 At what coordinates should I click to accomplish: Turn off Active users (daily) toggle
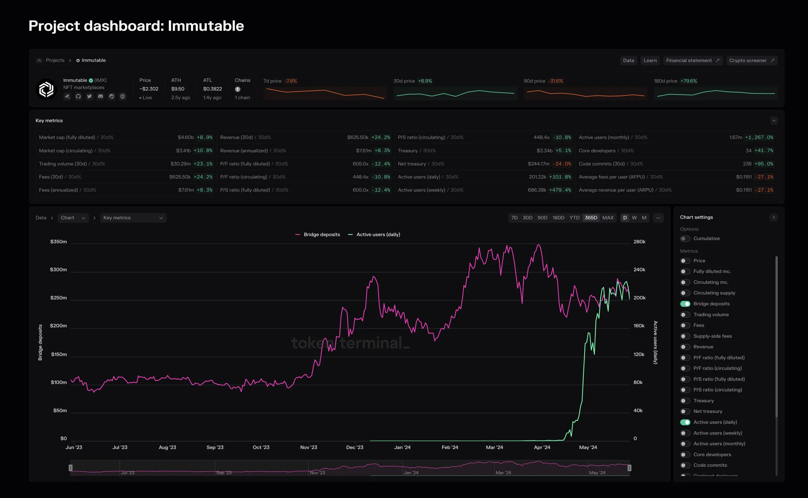tap(685, 422)
